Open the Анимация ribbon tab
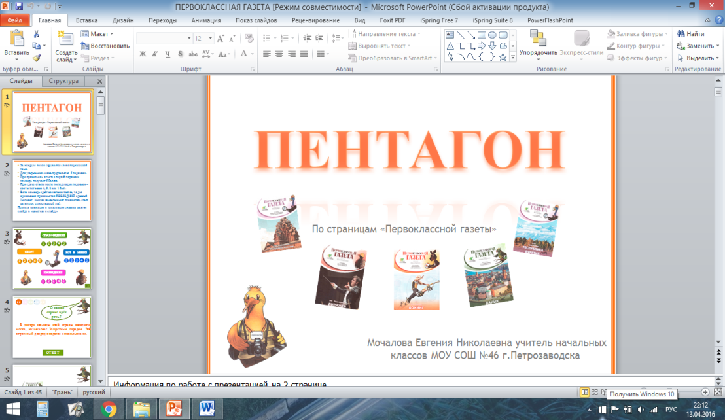The height and width of the screenshot is (420, 725). tap(205, 20)
